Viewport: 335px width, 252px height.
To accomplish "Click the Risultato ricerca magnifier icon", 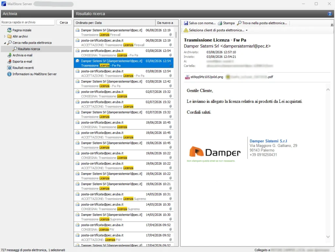I will (x=15, y=49).
